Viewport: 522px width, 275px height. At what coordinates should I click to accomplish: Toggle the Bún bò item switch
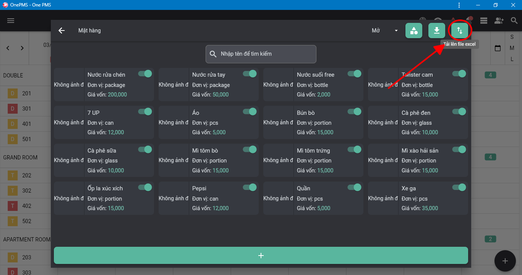coord(355,111)
